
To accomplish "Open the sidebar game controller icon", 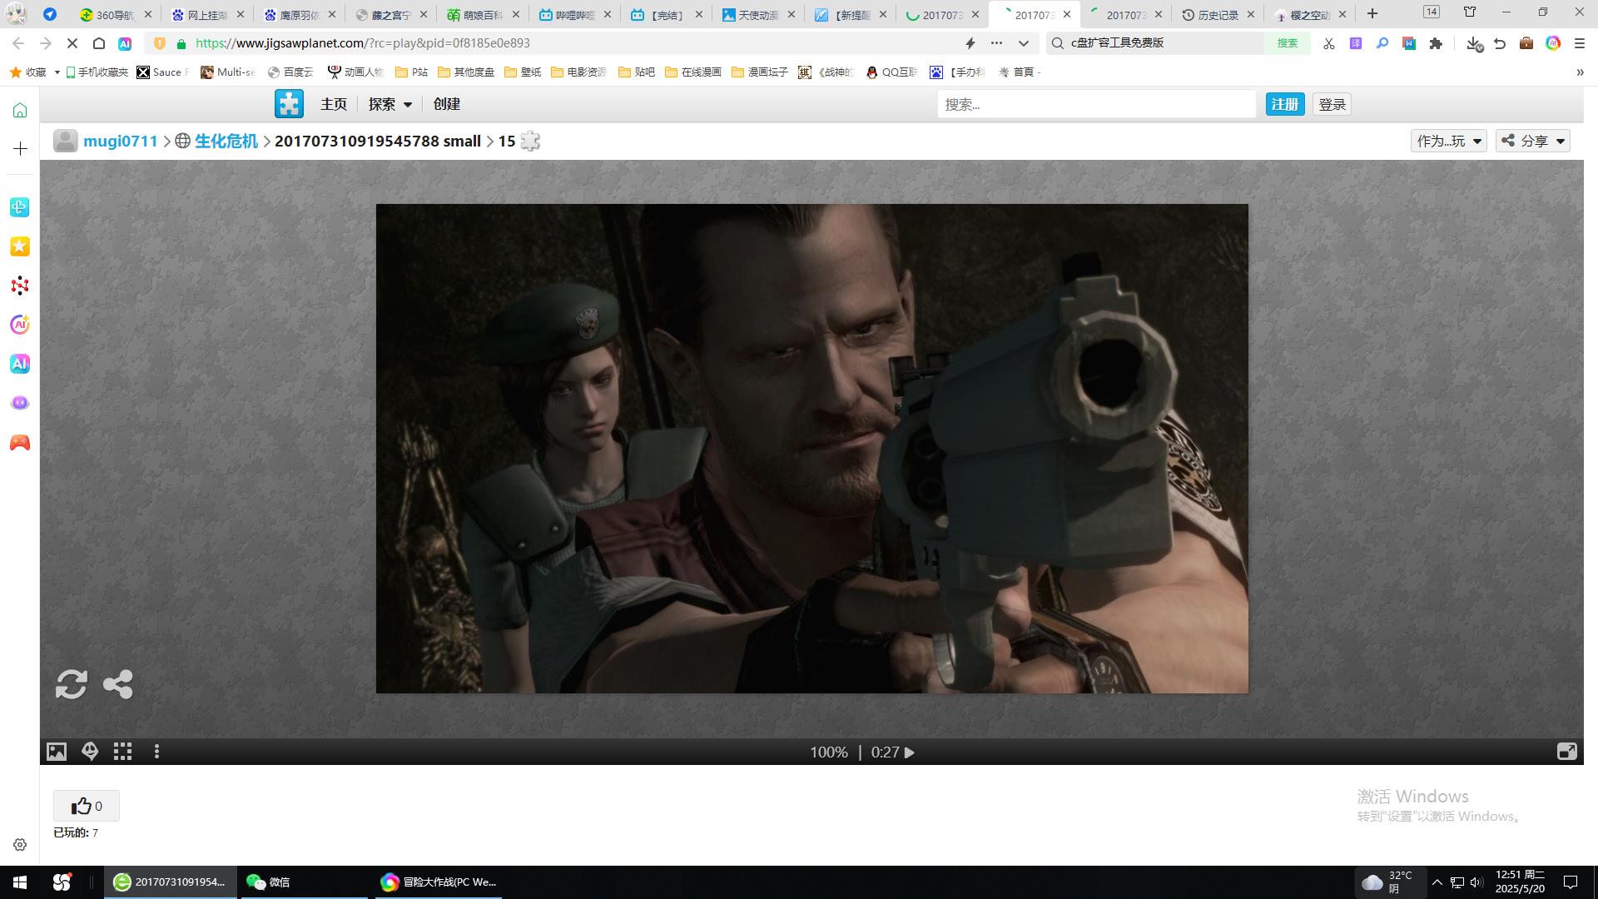I will tap(20, 443).
